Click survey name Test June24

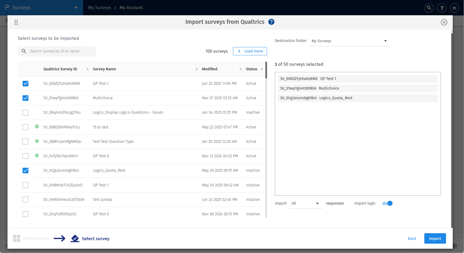tap(102, 200)
